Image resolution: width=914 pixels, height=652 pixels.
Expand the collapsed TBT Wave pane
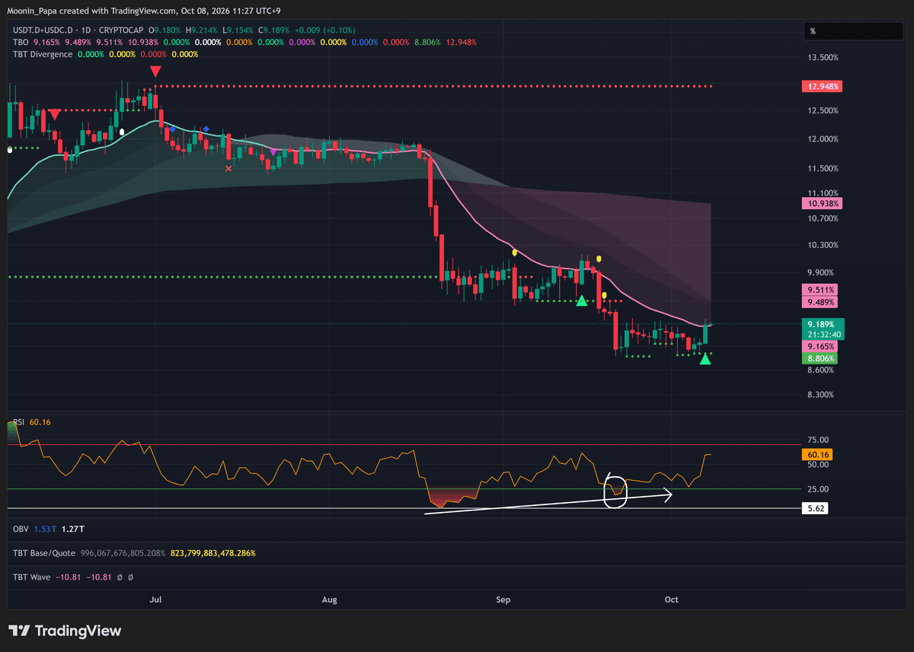32,577
